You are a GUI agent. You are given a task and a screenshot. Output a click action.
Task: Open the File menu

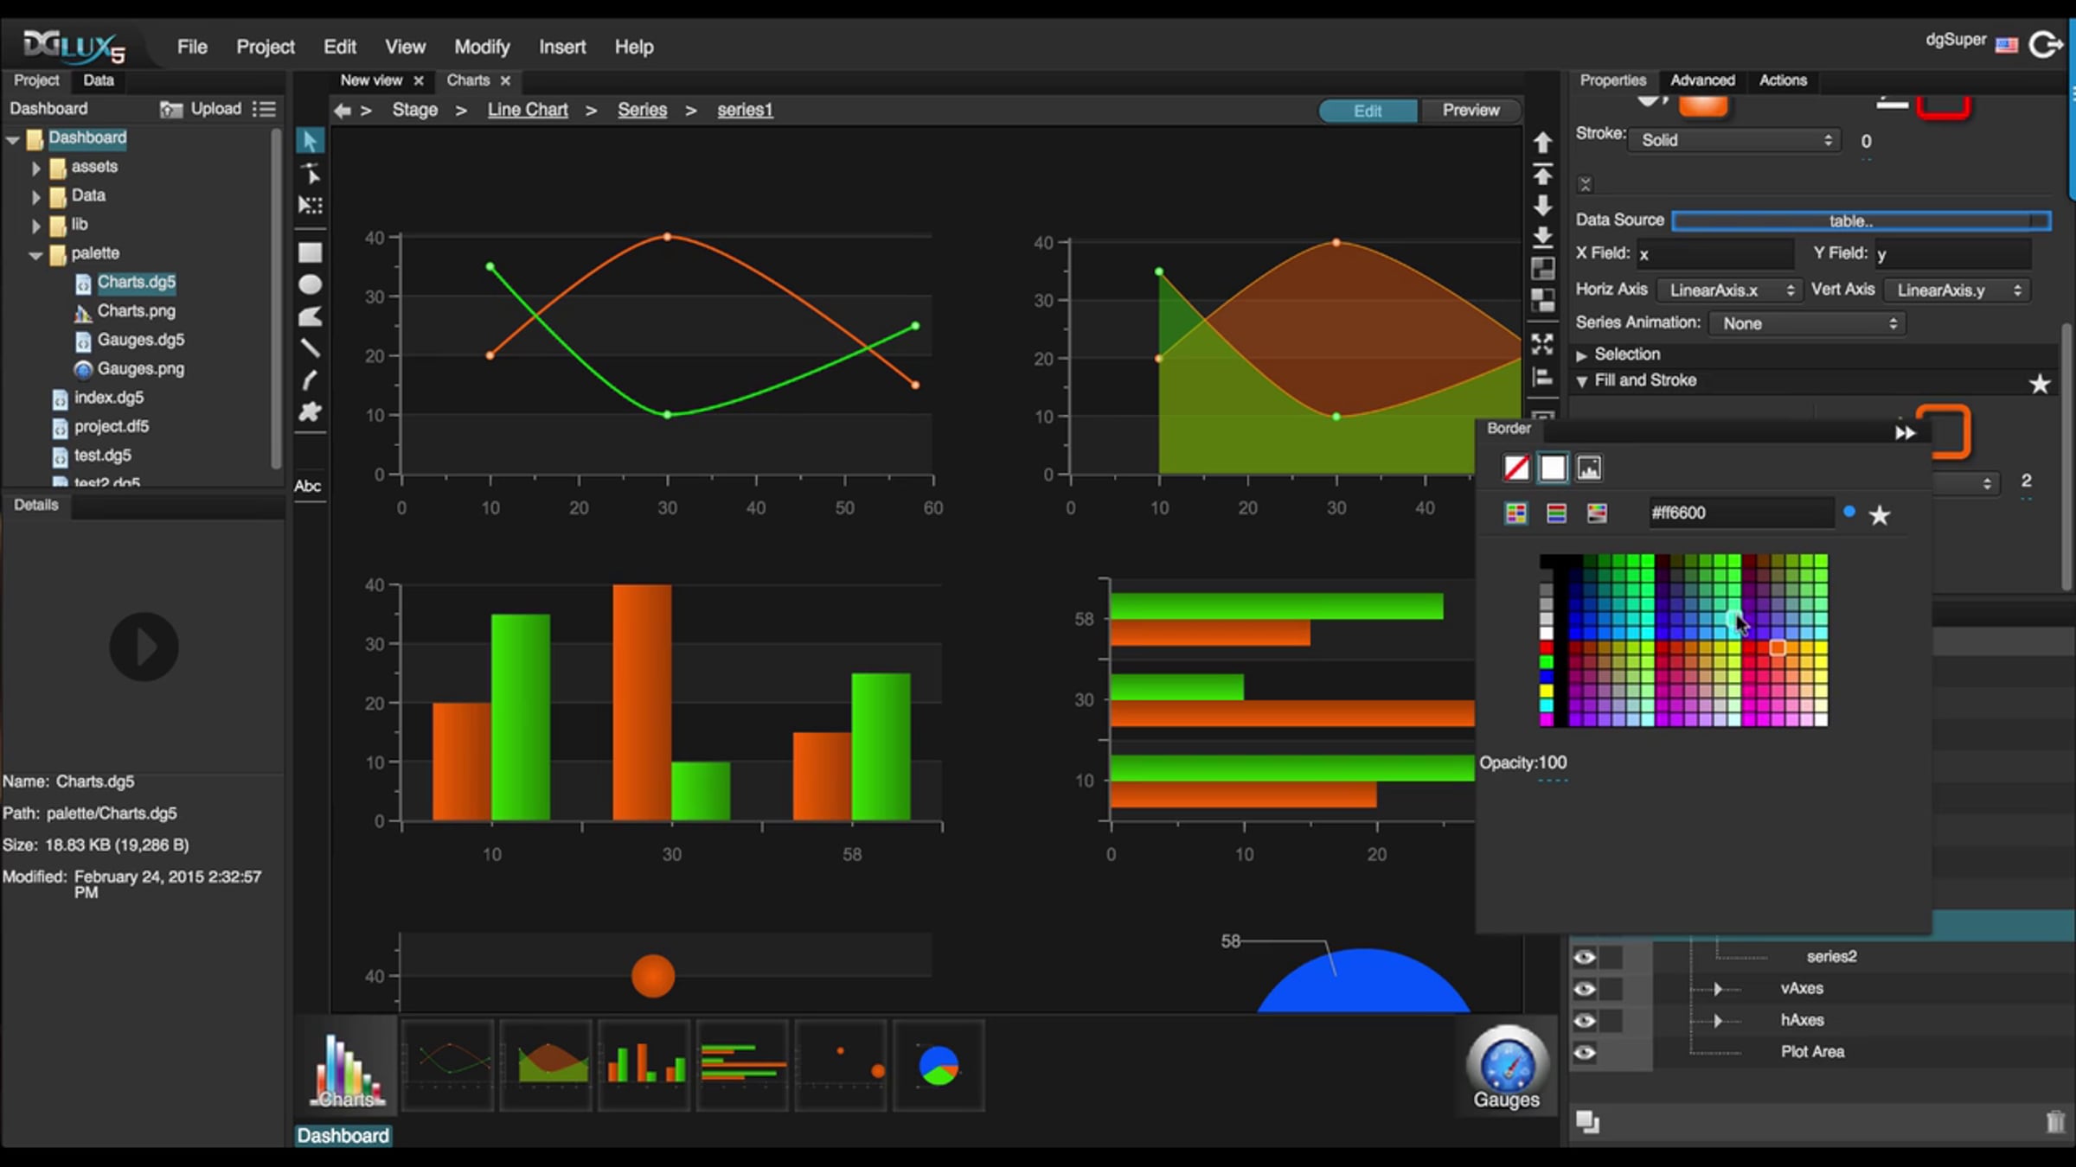click(192, 47)
